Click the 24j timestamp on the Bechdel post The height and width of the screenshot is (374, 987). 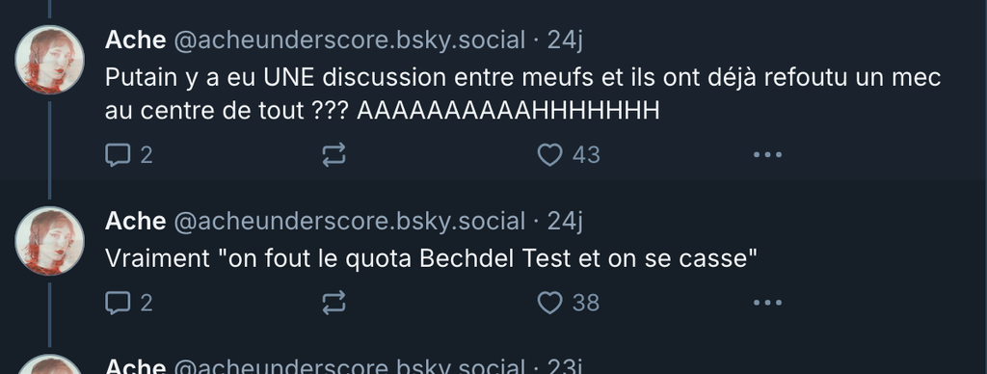pos(565,221)
